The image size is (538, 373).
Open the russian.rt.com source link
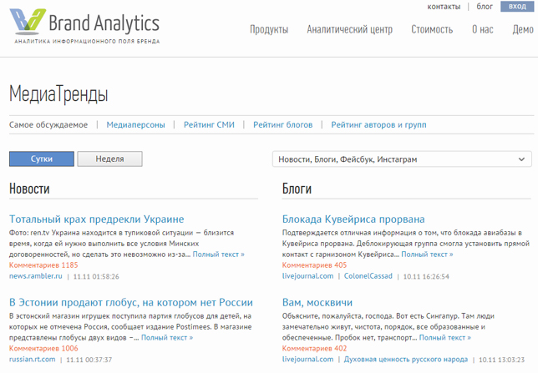coord(33,360)
